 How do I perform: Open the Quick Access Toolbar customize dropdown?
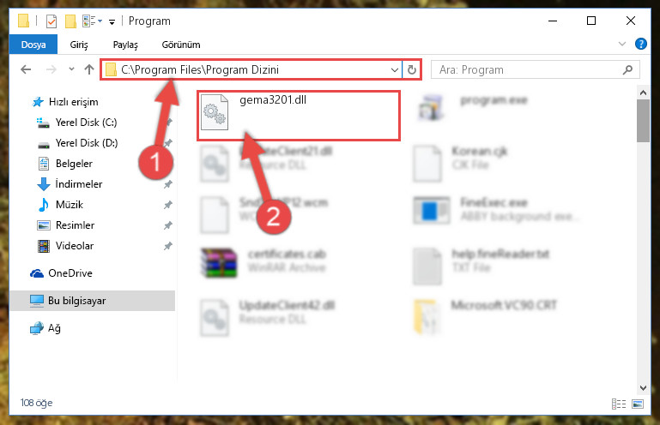112,22
